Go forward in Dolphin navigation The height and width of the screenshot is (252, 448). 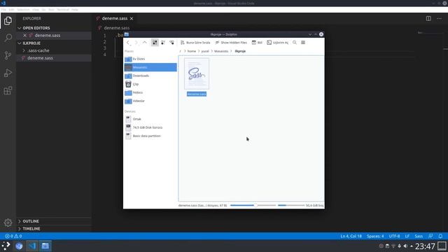136,43
